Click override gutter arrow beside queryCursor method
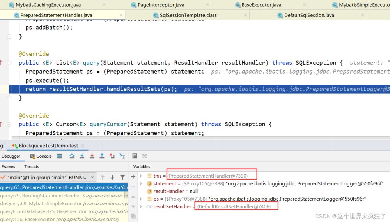Image resolution: width=390 pixels, height=222 pixels. coord(1,124)
